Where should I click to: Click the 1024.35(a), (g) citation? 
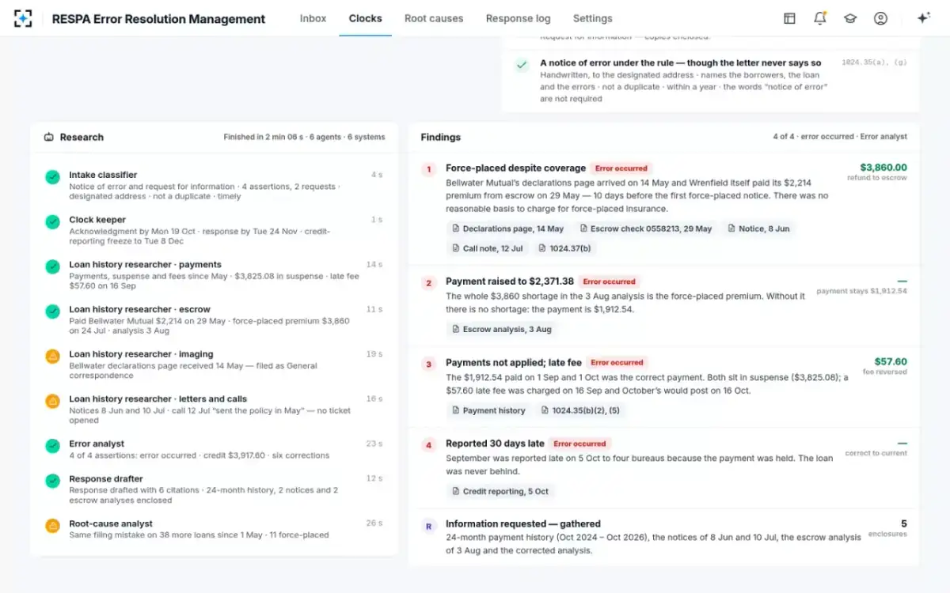tap(874, 62)
